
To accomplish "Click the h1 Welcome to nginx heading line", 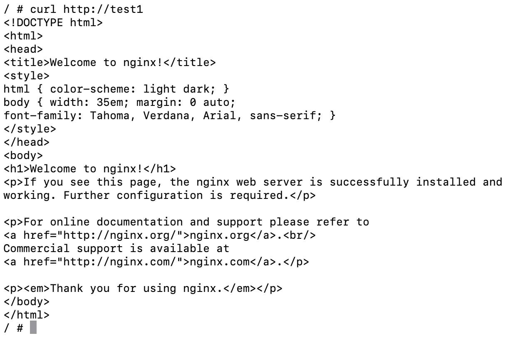I will (90, 169).
